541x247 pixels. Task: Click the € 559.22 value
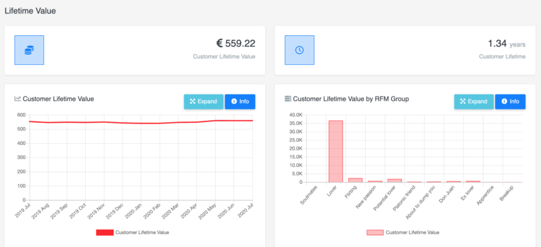[x=235, y=43]
